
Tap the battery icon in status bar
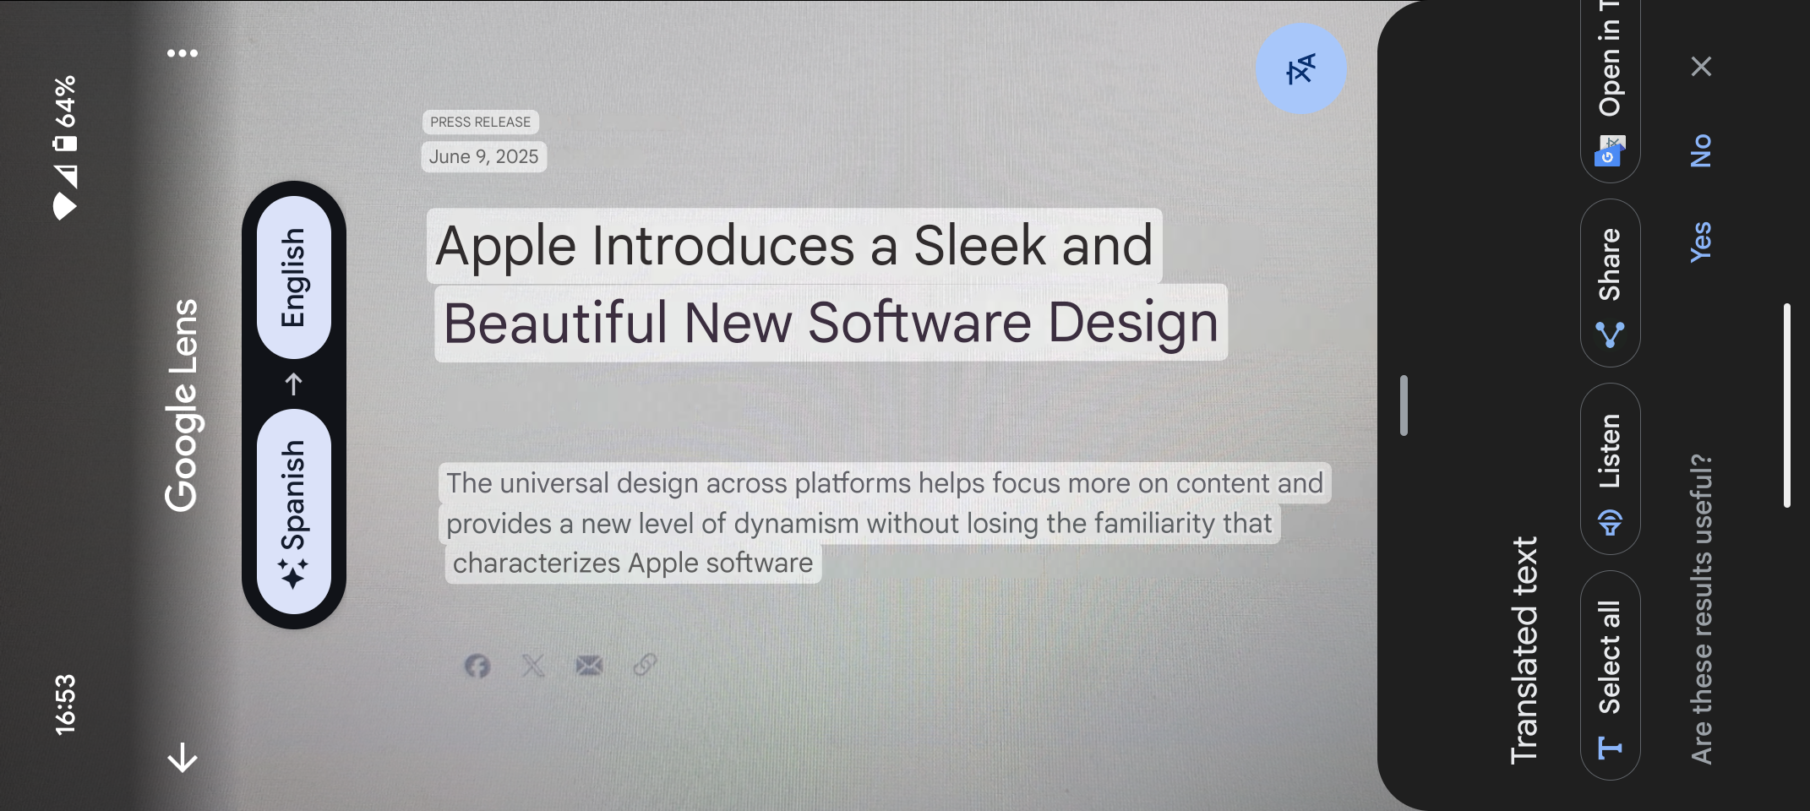click(x=65, y=142)
